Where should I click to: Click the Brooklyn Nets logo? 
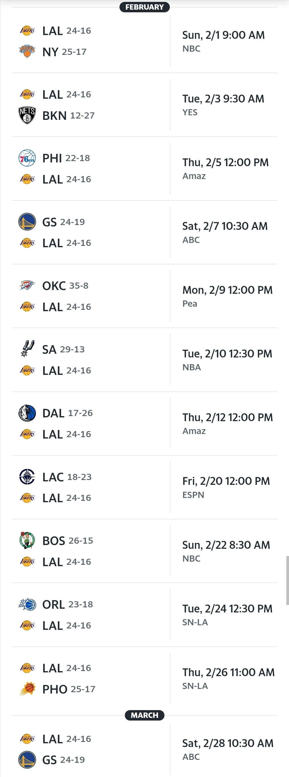(27, 115)
